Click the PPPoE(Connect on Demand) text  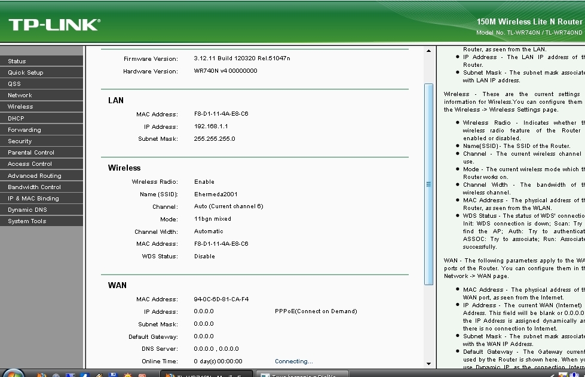coord(316,311)
